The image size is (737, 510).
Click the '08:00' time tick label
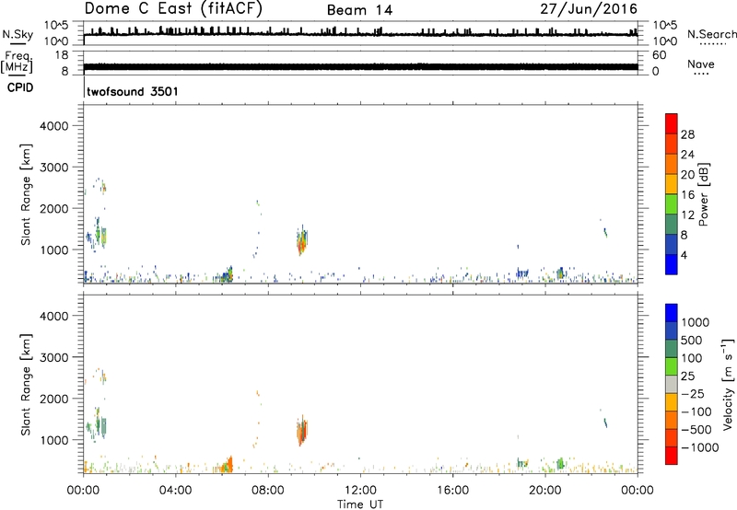pyautogui.click(x=267, y=491)
